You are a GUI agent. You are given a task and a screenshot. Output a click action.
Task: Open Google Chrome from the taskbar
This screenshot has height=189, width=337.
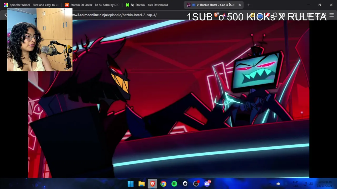click(x=163, y=184)
